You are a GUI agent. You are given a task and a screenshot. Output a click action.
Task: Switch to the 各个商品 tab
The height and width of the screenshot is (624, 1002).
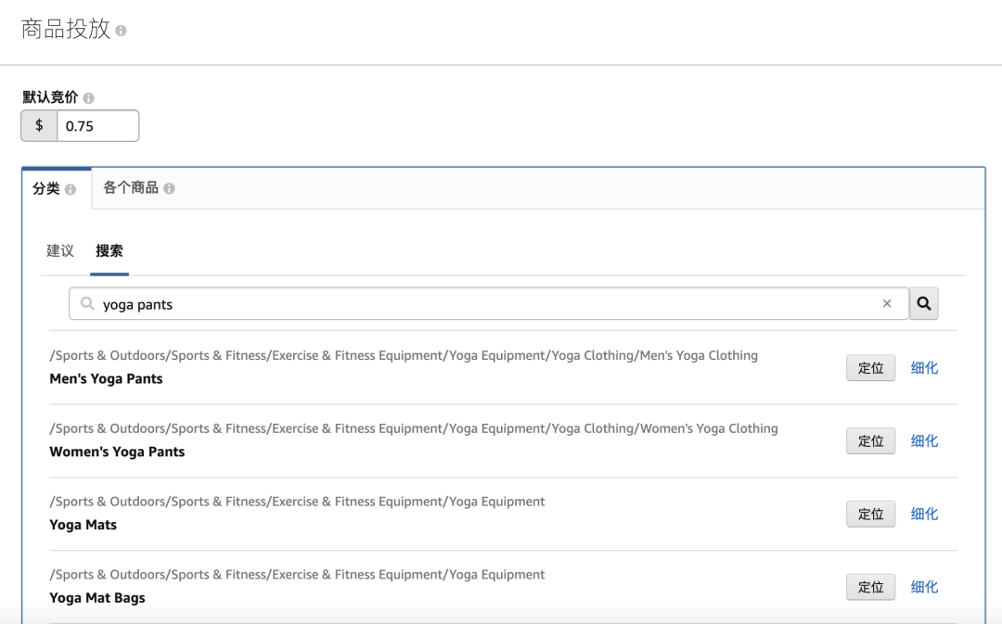tap(131, 188)
